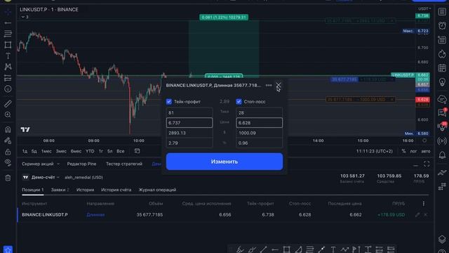Open the notifications bell icon

[442, 155]
